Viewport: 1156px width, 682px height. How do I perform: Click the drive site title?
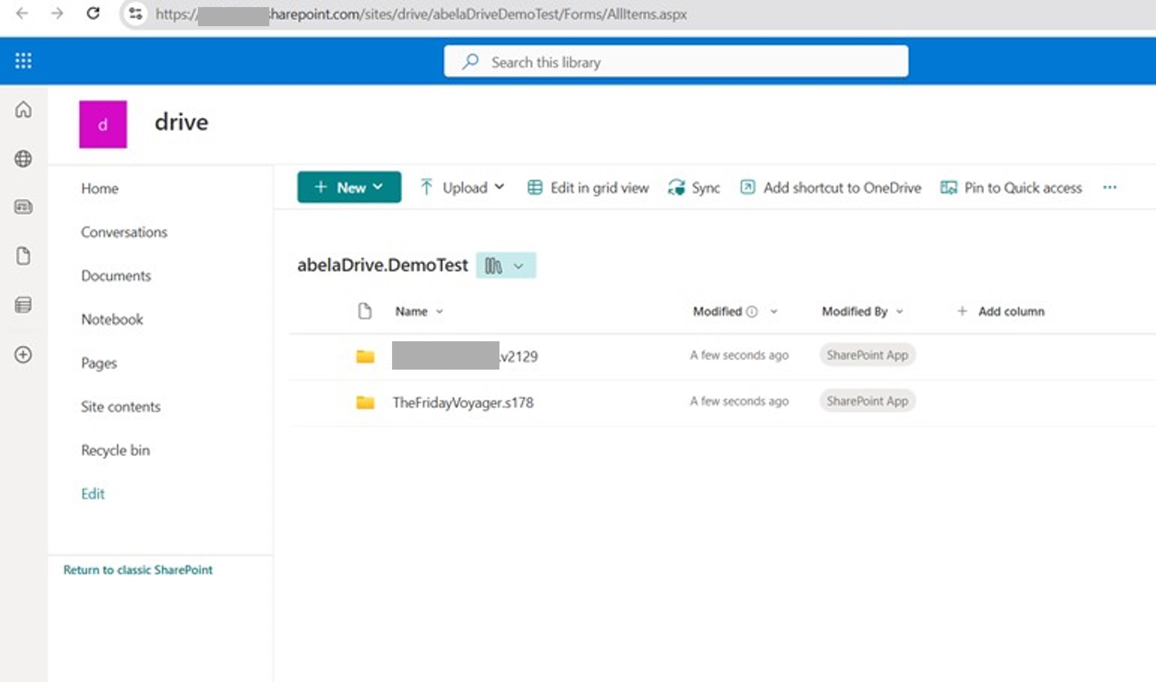pyautogui.click(x=182, y=122)
